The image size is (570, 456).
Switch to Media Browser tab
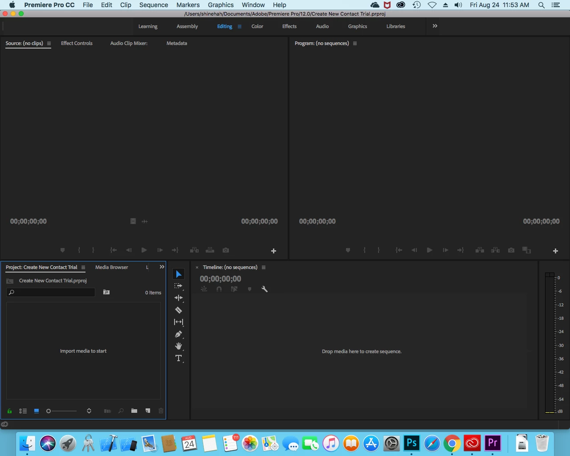point(112,267)
